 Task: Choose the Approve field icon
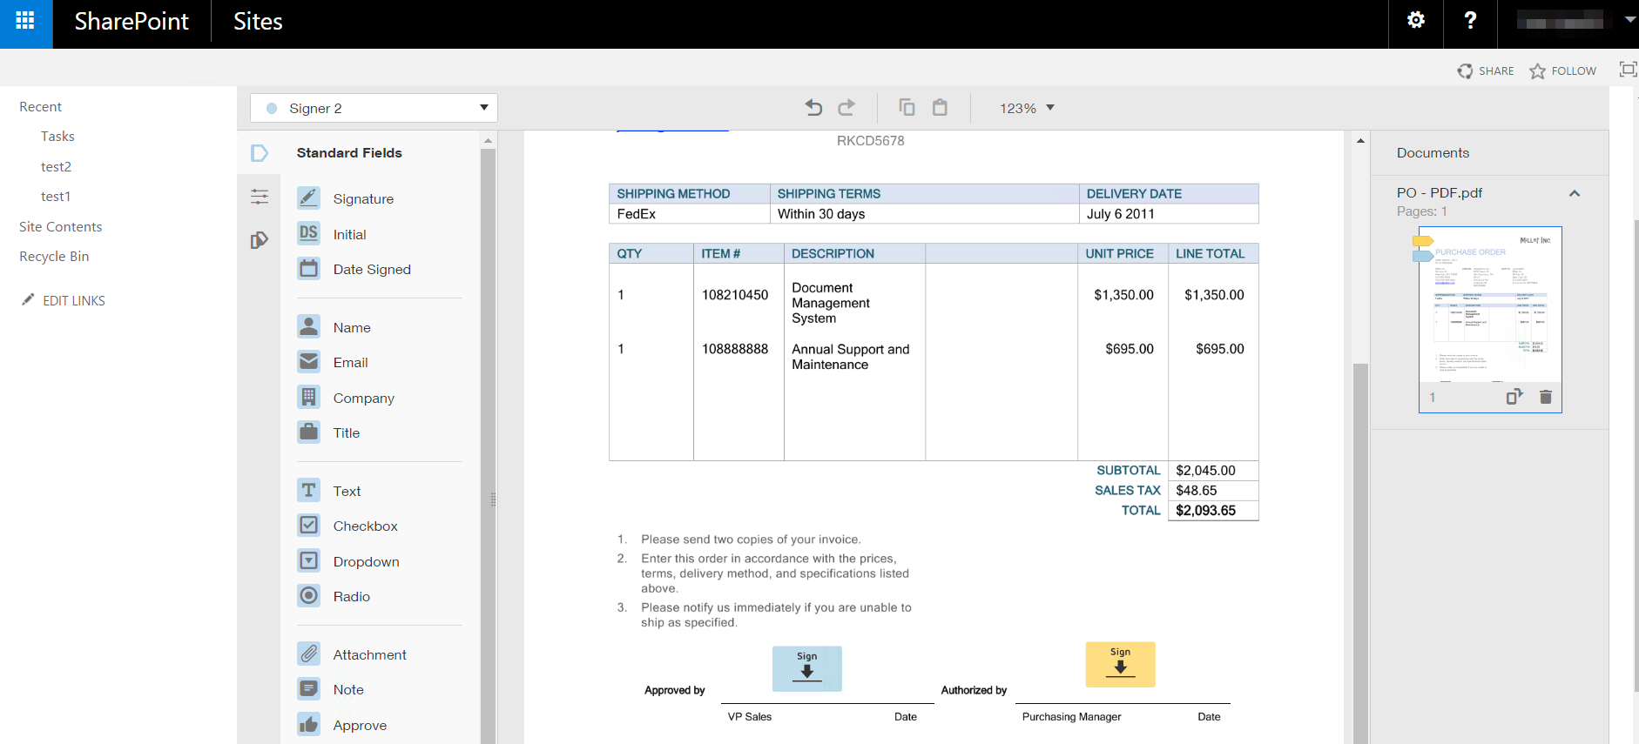pos(309,724)
